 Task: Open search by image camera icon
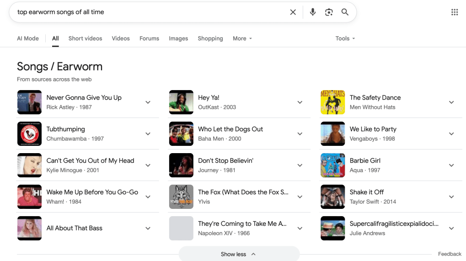point(329,12)
